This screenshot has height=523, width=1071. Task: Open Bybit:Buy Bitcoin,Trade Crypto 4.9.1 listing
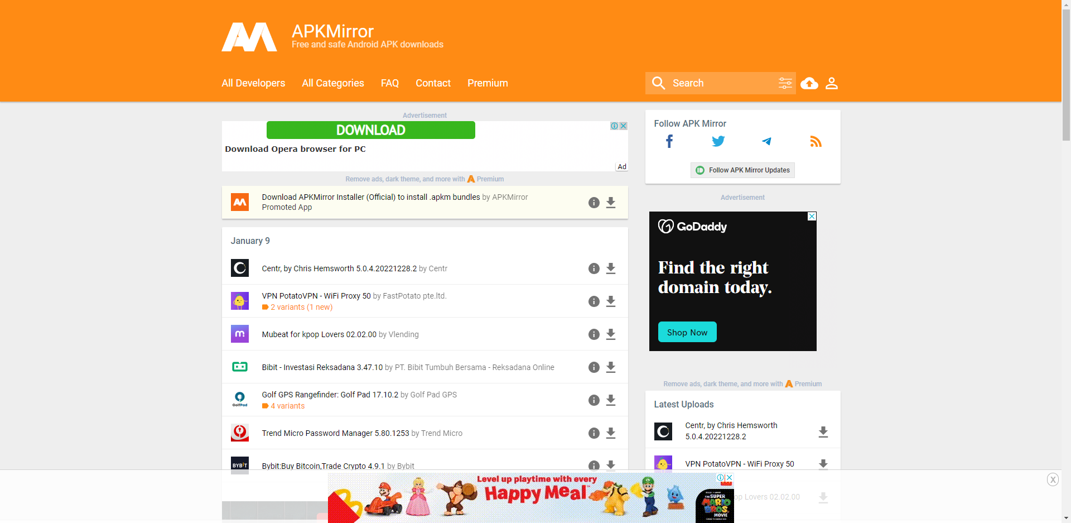click(323, 466)
